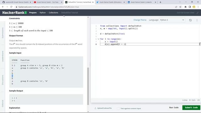Click Change Theme

(140, 20)
